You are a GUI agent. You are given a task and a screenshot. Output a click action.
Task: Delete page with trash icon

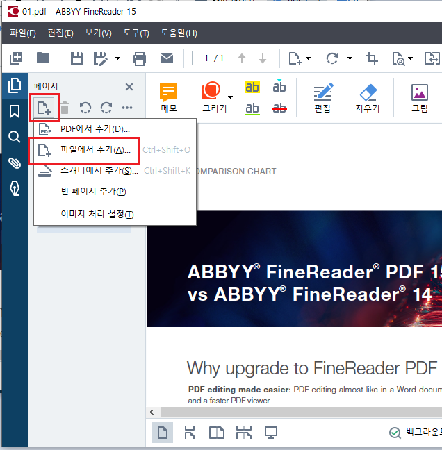point(65,108)
